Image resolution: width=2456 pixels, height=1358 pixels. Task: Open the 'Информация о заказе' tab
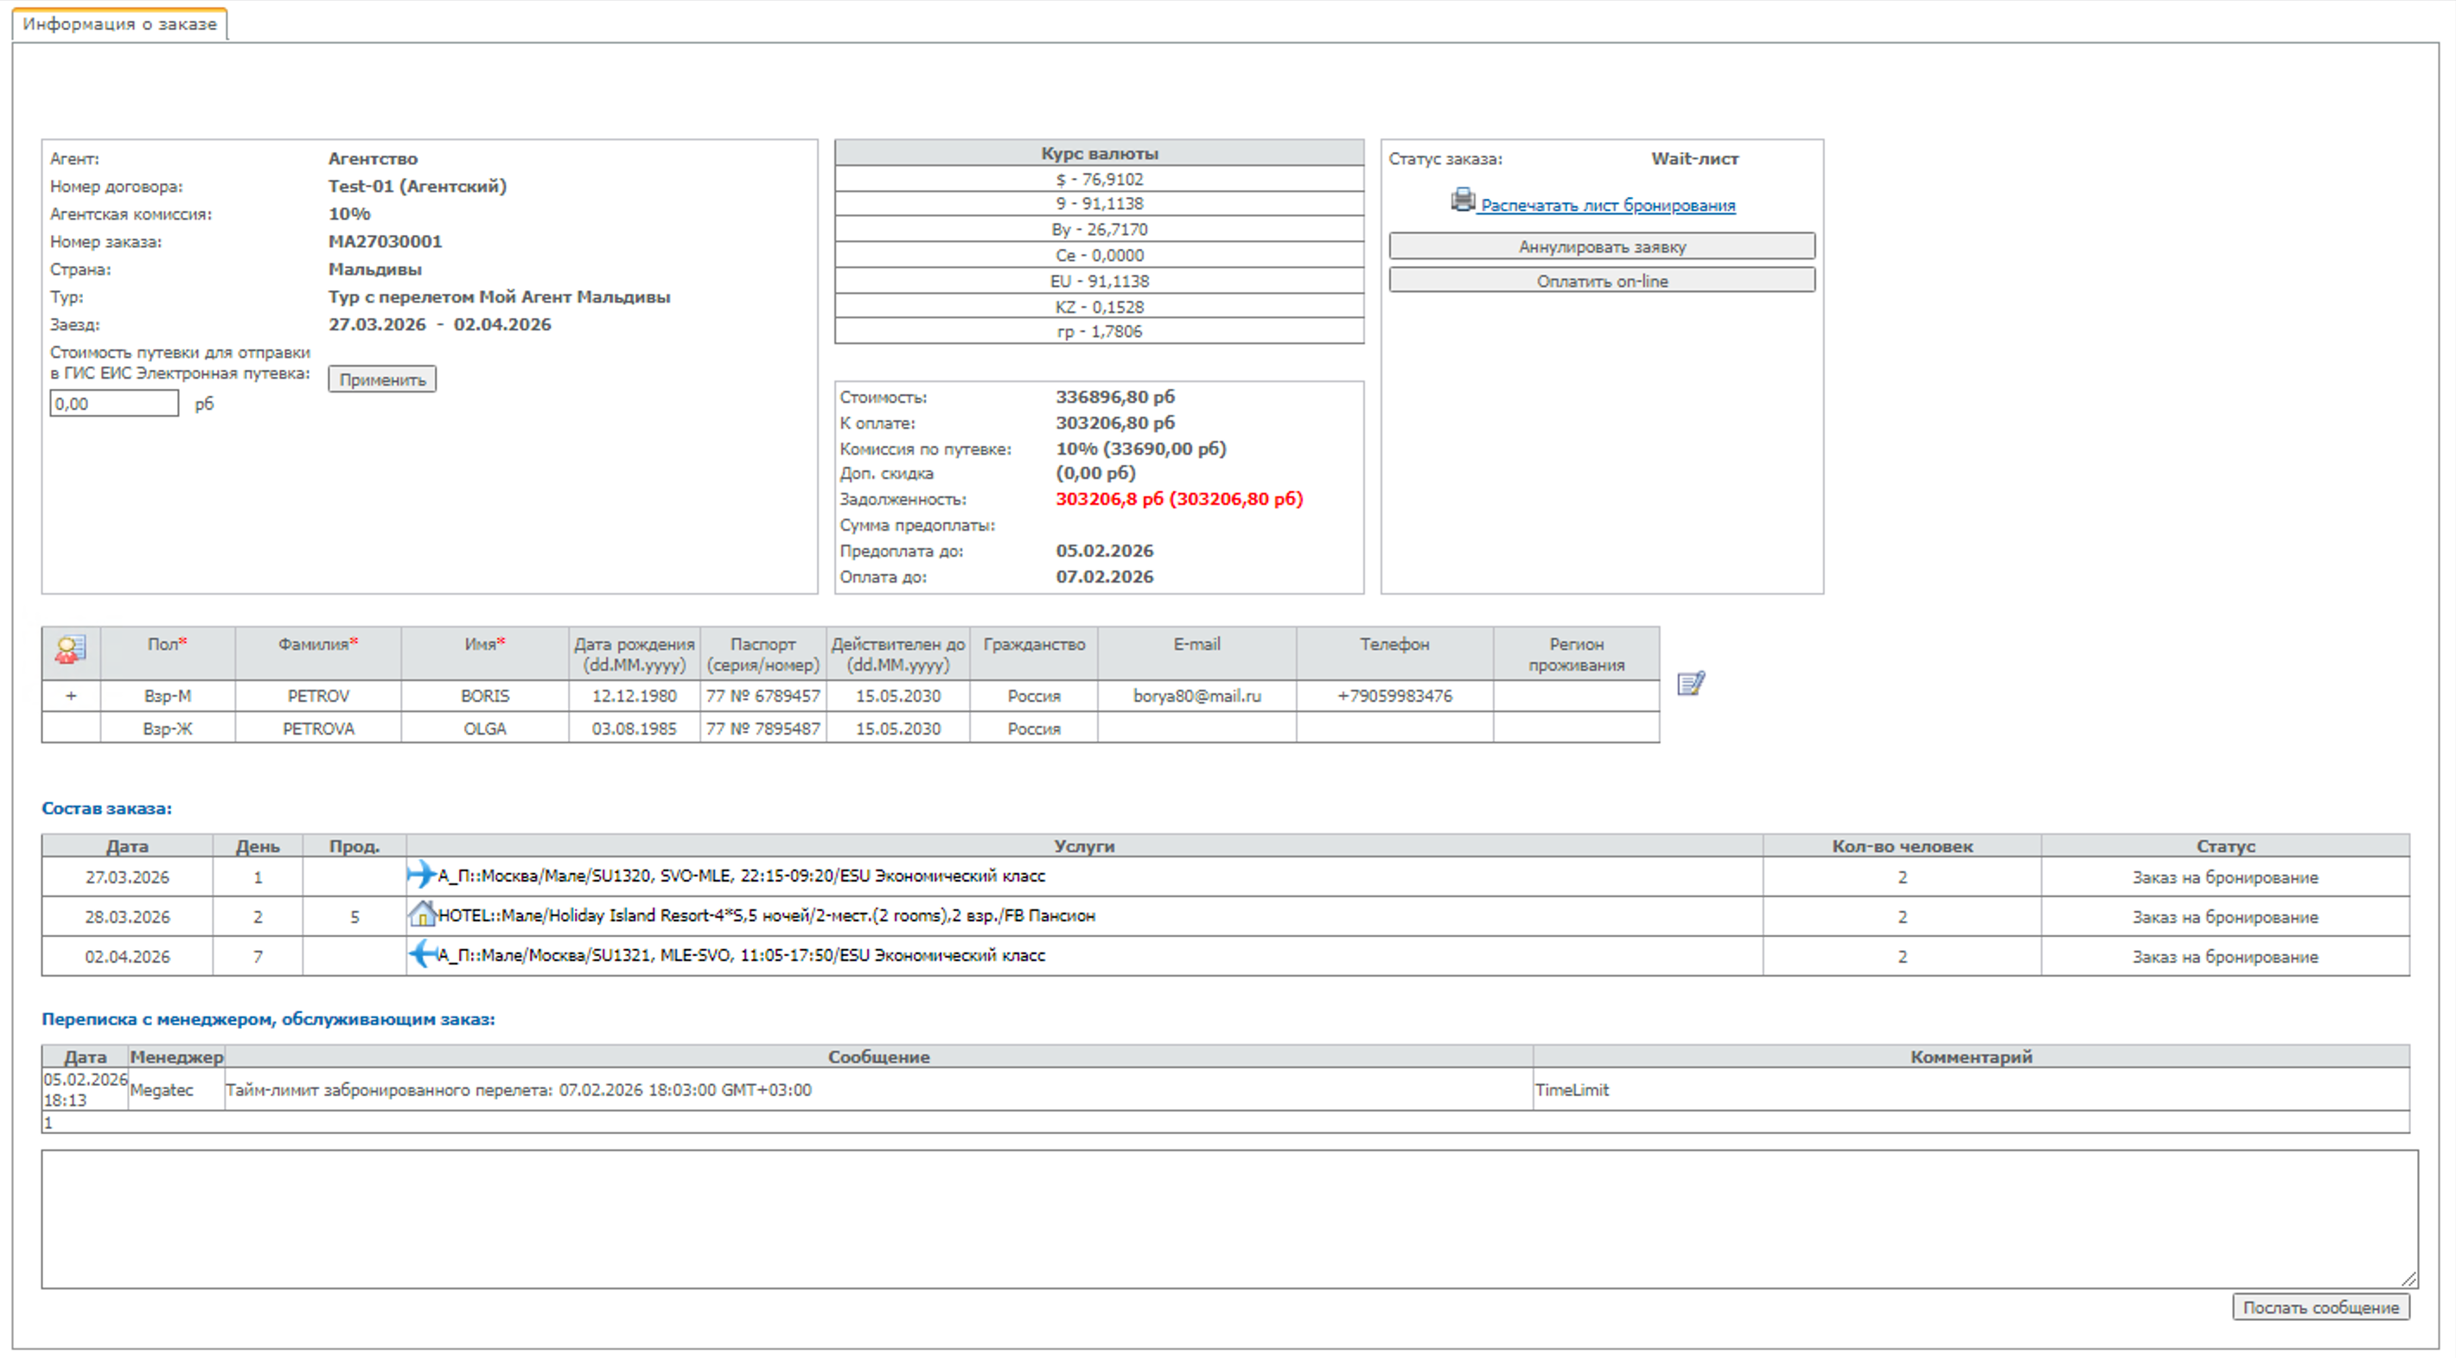(119, 24)
